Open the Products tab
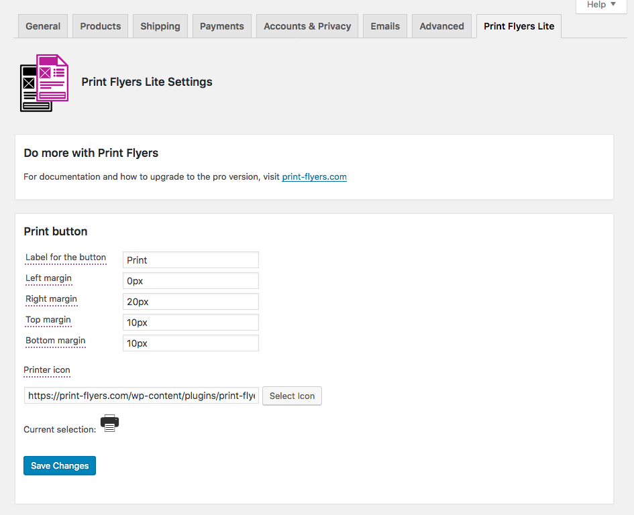634x515 pixels. pyautogui.click(x=100, y=26)
